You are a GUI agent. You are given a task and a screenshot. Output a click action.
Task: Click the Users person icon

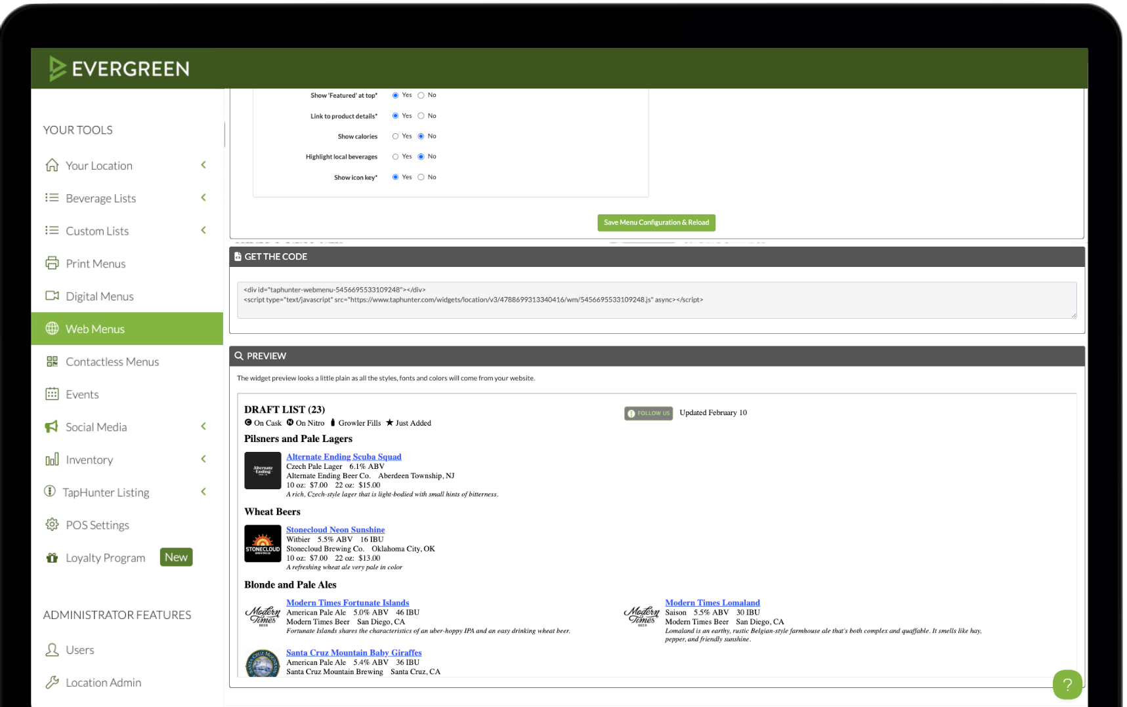coord(52,650)
